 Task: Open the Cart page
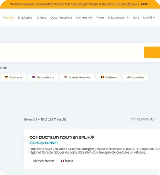136,17
